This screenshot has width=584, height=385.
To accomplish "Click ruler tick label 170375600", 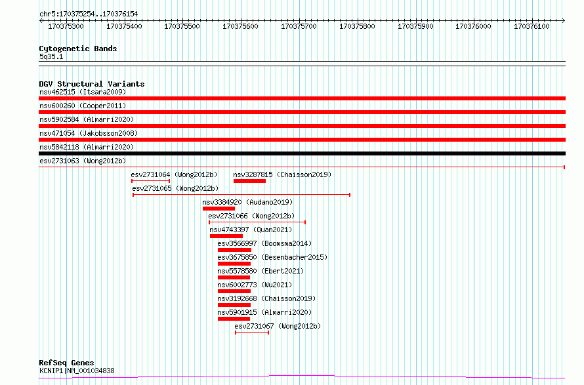I will [240, 26].
